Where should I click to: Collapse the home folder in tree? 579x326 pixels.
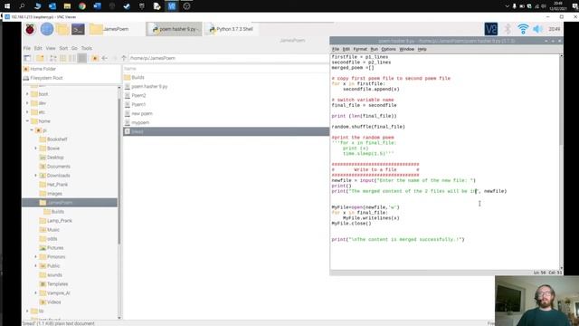point(27,121)
